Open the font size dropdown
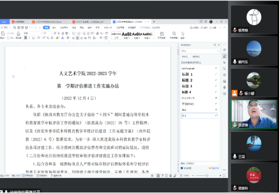 coord(46,33)
